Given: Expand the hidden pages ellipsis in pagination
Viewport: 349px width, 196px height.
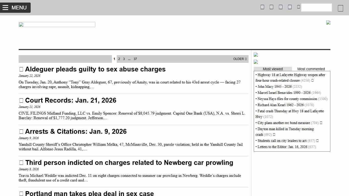Looking at the screenshot, I should click(x=129, y=59).
